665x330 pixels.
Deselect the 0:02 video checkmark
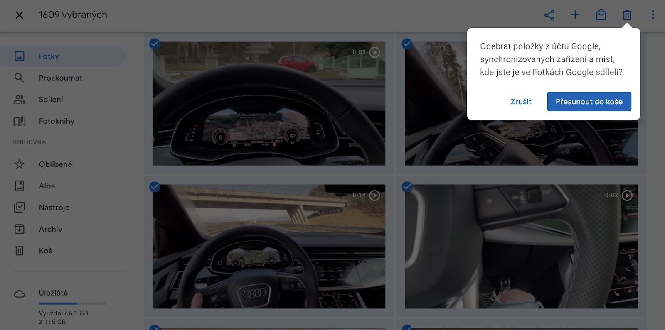point(407,187)
